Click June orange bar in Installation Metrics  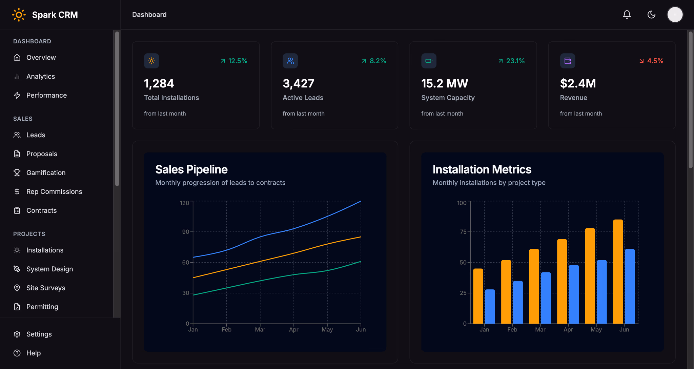pyautogui.click(x=618, y=271)
